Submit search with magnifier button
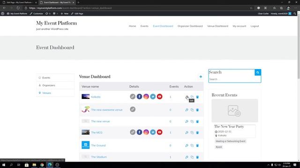Screen dimensions: 300x168 click(x=258, y=72)
